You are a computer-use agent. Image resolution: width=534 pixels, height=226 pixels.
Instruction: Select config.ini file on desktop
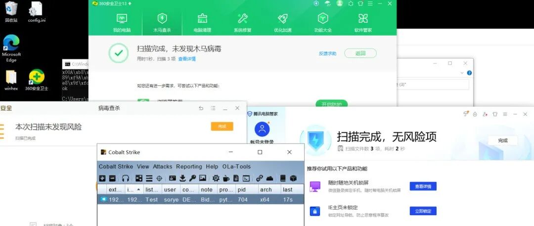tap(37, 12)
